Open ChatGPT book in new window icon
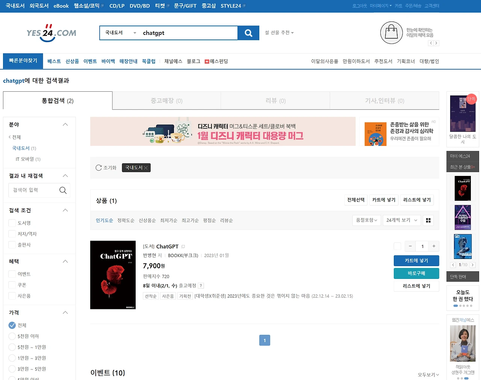The height and width of the screenshot is (380, 481). pyautogui.click(x=183, y=247)
